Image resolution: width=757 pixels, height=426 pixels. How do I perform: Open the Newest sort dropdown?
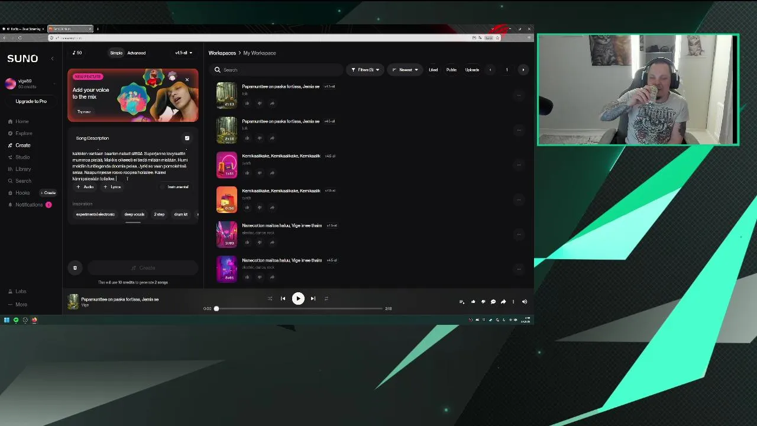pyautogui.click(x=406, y=70)
